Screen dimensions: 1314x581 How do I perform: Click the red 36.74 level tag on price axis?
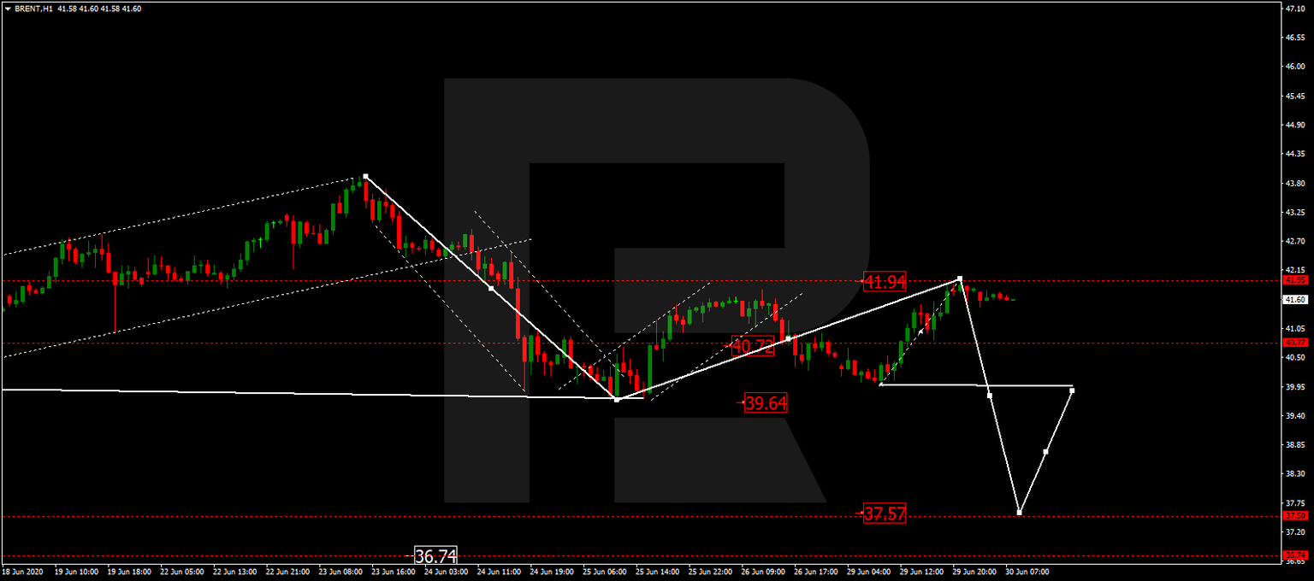(x=1295, y=555)
